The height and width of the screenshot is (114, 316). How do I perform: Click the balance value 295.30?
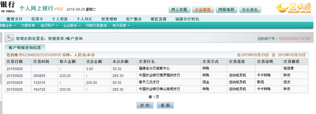[x=118, y=89]
